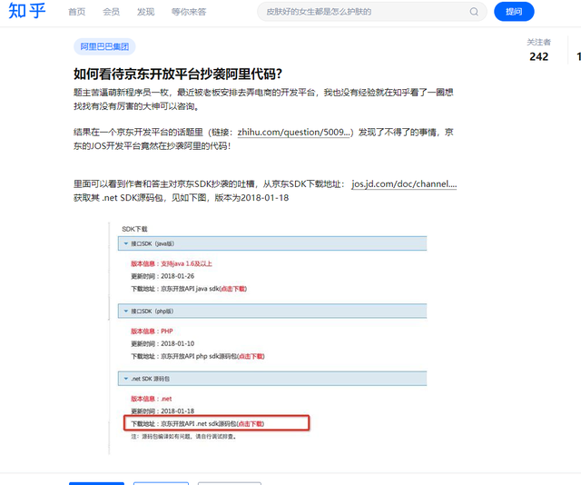Click the question title about 京东开放平台
This screenshot has height=485, width=581.
point(178,74)
